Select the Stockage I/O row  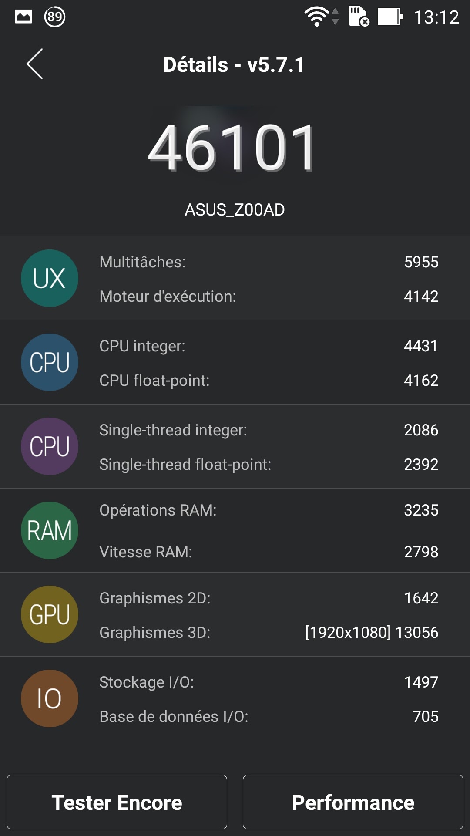[x=269, y=682]
